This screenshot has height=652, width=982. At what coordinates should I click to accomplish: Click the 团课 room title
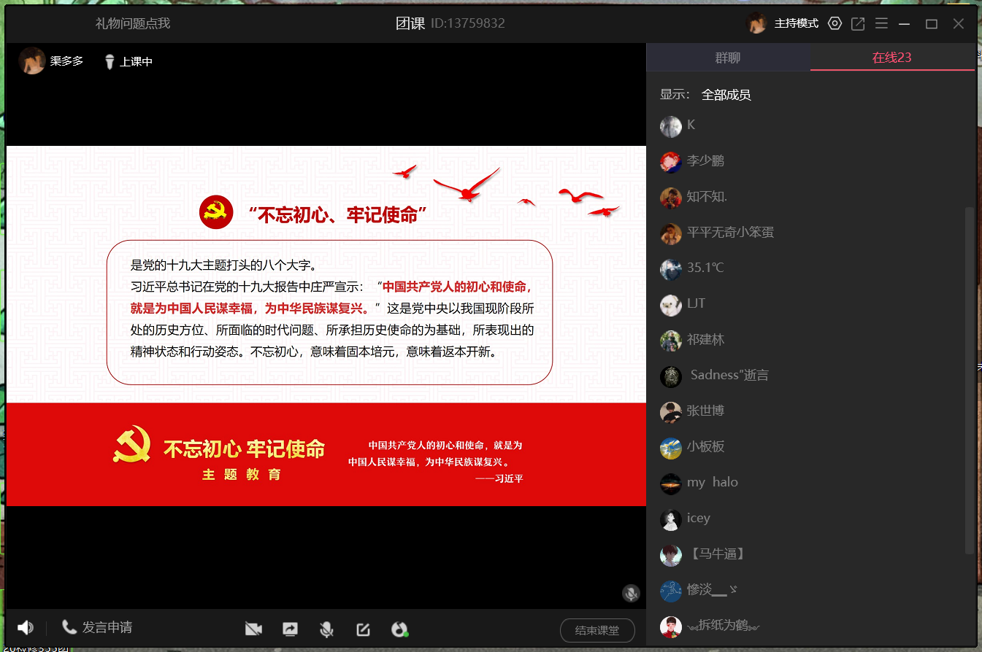[x=410, y=23]
